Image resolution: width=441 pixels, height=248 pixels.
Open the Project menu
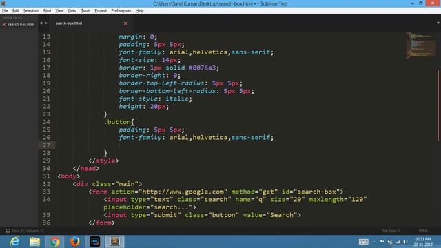click(x=101, y=11)
